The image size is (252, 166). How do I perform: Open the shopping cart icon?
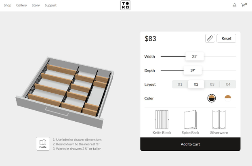point(244,5)
